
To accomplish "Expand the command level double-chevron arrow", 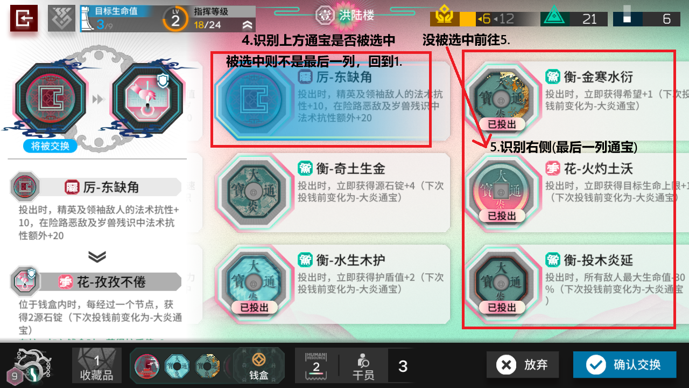I will coord(247,25).
